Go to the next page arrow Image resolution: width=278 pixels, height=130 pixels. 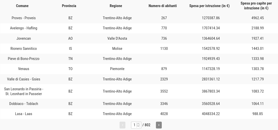pos(159,125)
